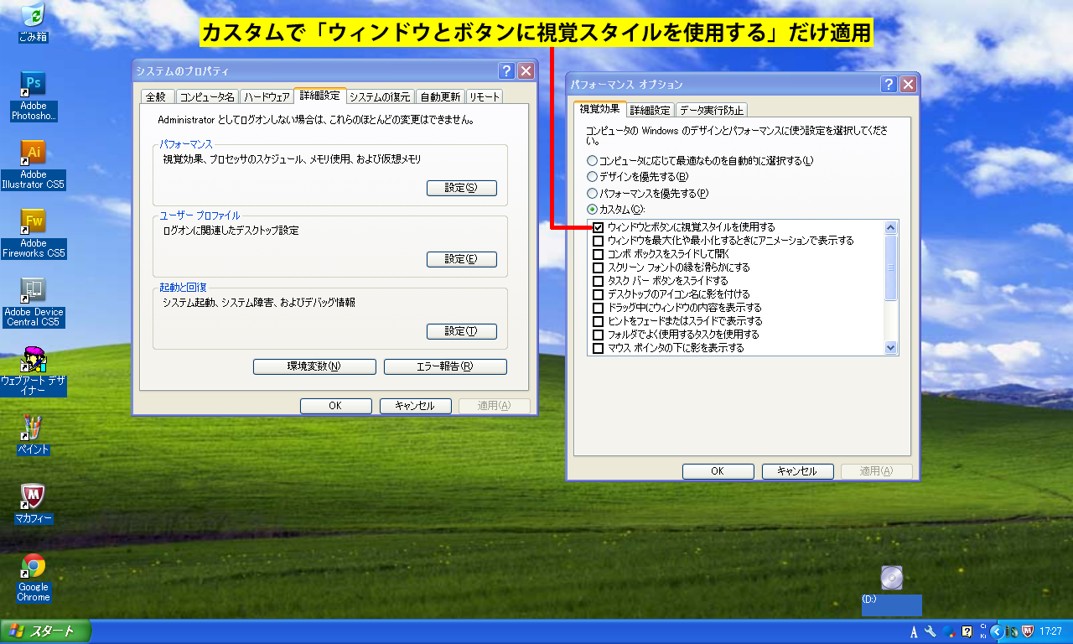Click the 環境変数 button
The height and width of the screenshot is (644, 1073).
pos(314,366)
